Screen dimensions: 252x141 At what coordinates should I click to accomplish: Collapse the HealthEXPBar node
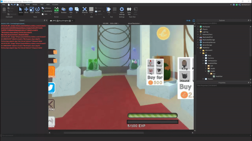point(203,63)
